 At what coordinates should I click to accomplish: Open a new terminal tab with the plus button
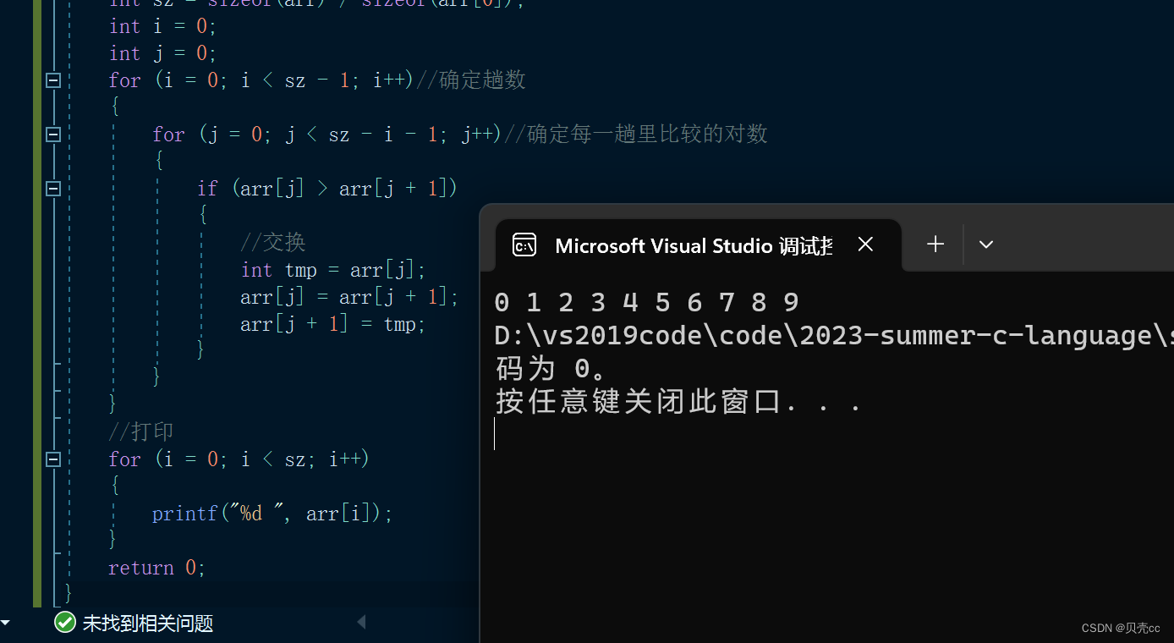tap(935, 245)
